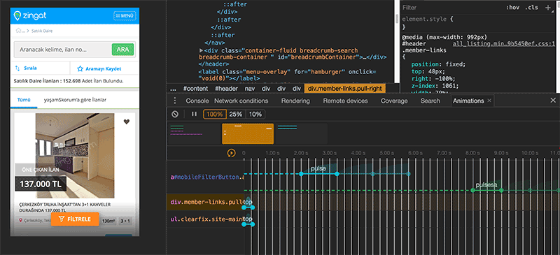Add a new style rule

point(548,8)
